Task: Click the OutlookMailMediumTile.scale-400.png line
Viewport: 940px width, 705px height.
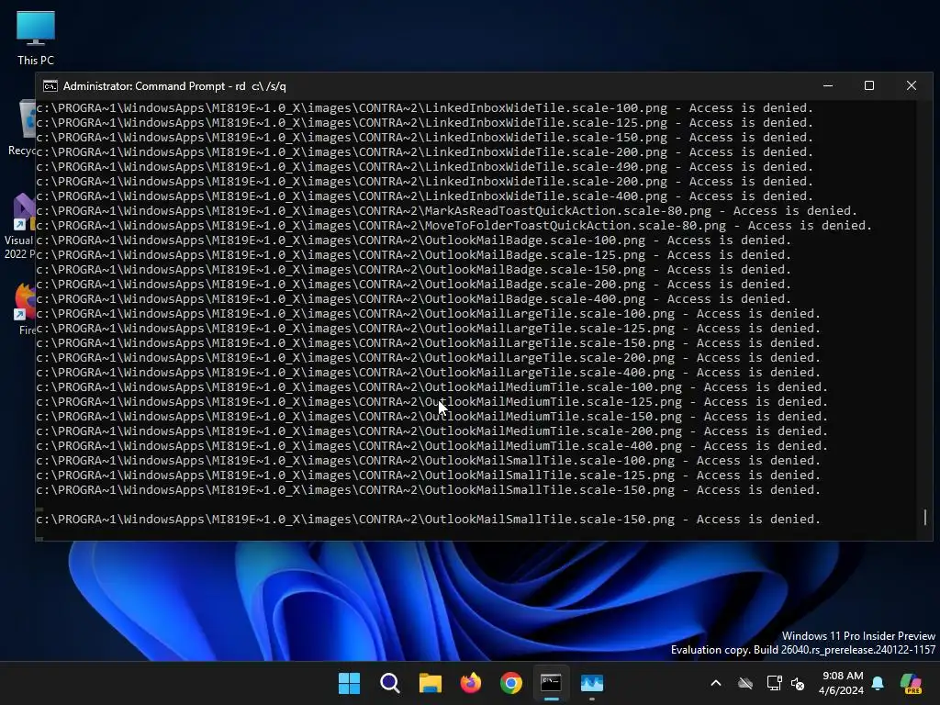Action: click(431, 445)
